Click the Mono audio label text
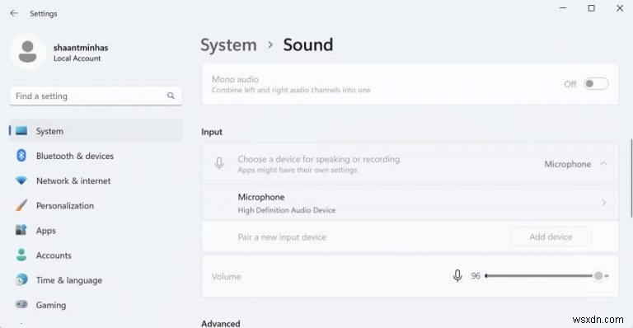 (x=236, y=79)
